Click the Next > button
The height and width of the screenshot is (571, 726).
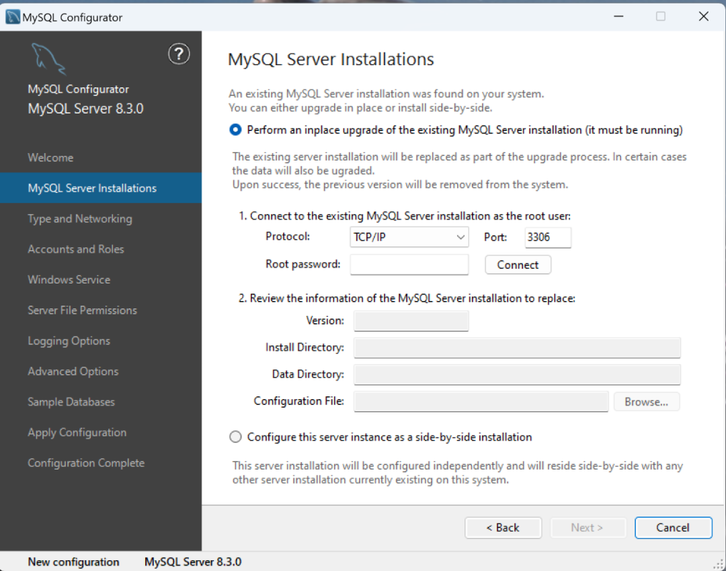[x=587, y=527]
